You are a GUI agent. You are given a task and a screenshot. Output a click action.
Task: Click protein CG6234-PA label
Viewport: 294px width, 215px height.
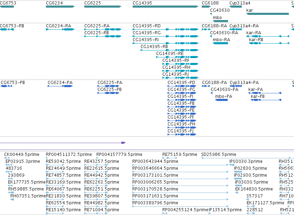[x=60, y=83]
